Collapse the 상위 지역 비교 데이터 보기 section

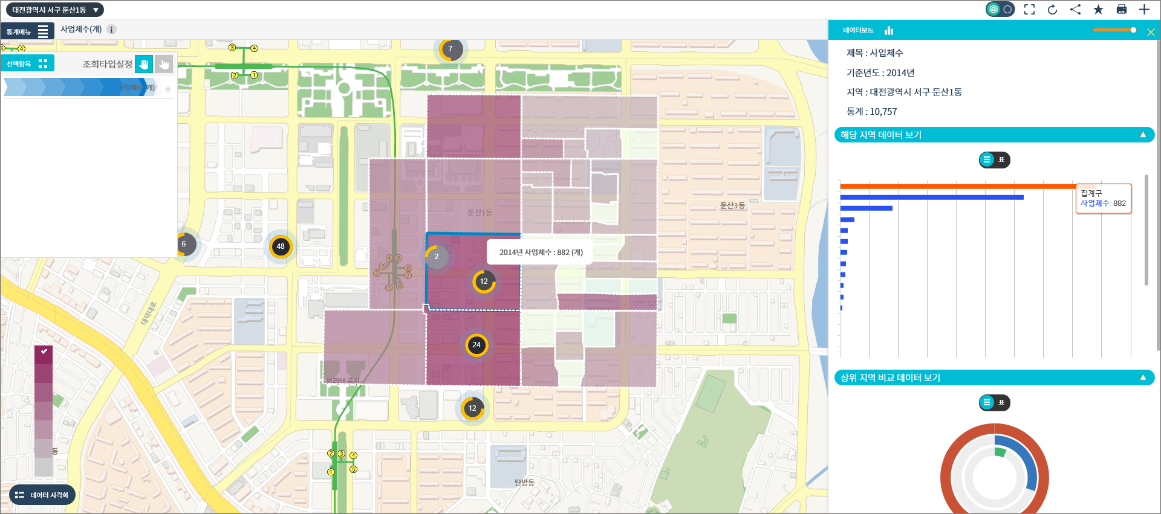click(x=1143, y=378)
